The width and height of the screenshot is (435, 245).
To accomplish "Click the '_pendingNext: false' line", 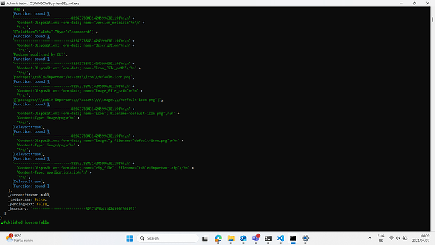I will (28, 204).
